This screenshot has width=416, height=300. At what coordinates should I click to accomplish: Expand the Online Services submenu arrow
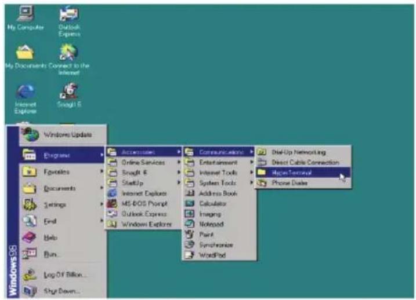click(x=179, y=162)
